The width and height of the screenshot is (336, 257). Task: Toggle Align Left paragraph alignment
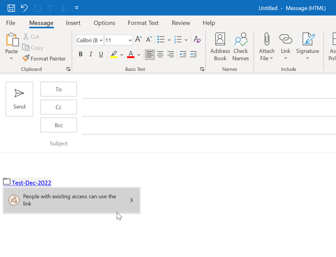click(150, 54)
